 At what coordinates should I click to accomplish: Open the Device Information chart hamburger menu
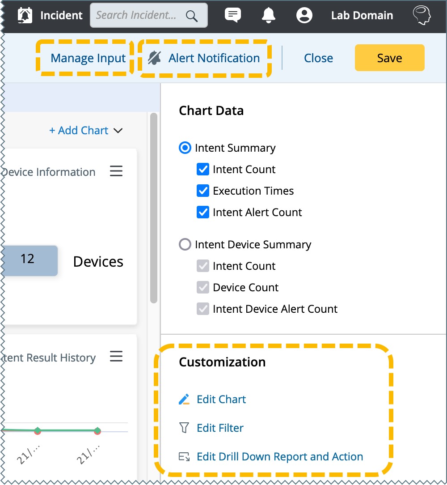tap(116, 171)
